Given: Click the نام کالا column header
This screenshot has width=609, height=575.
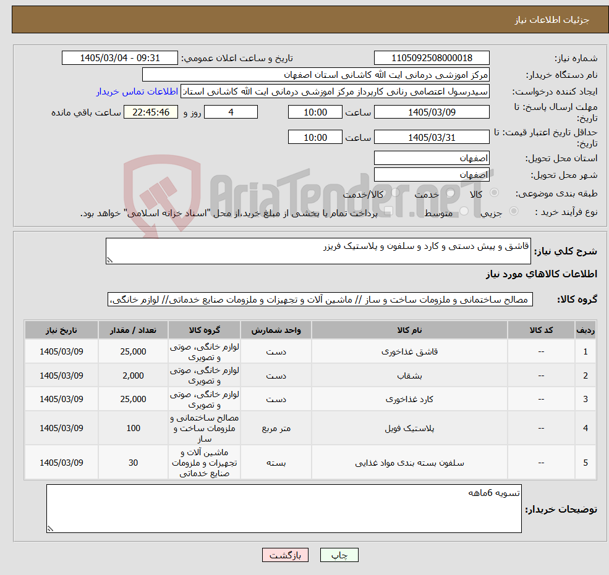Looking at the screenshot, I should point(409,330).
